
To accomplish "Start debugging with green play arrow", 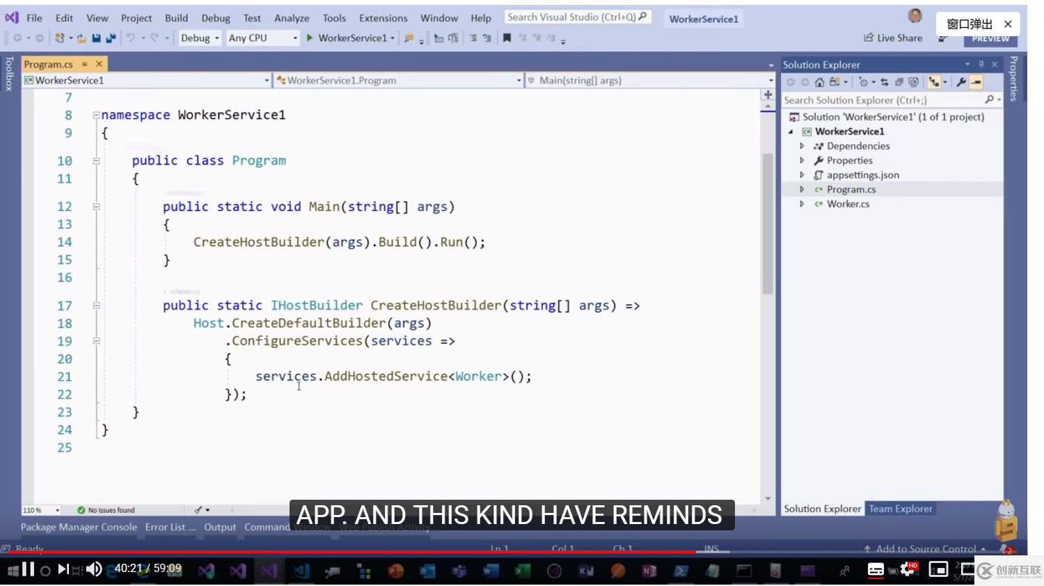I will [309, 38].
